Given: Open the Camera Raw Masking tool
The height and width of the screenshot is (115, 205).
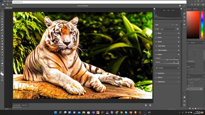Looking at the screenshot, I should (x=184, y=17).
